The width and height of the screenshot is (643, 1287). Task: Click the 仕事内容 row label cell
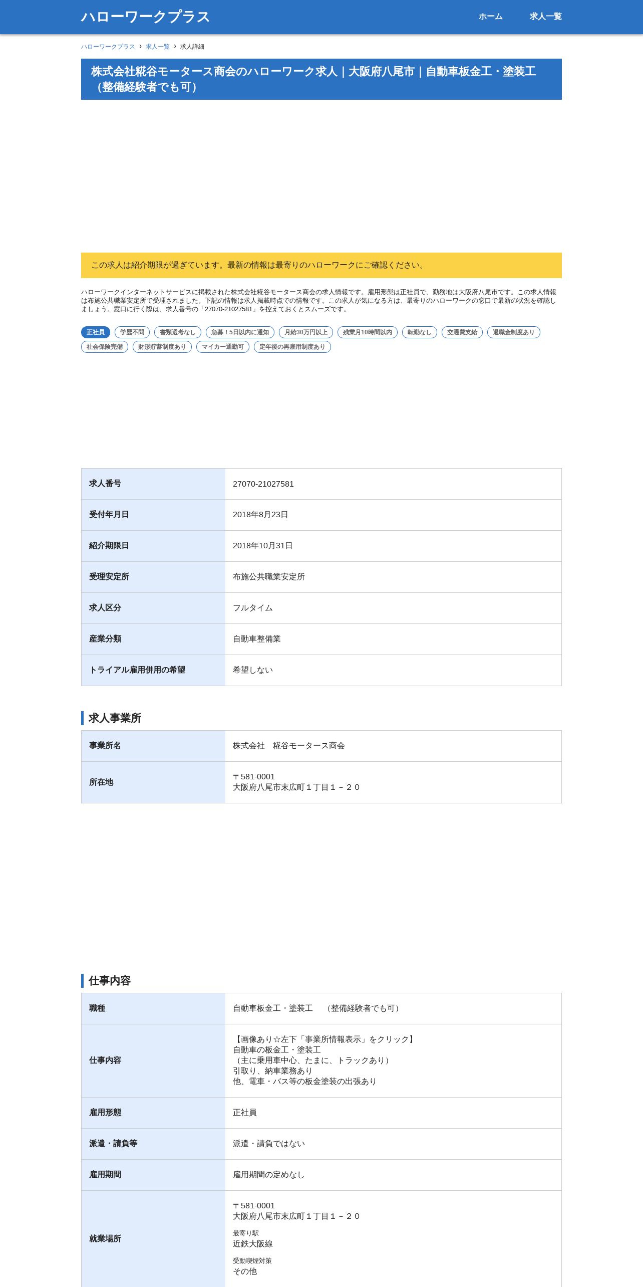tap(153, 1061)
